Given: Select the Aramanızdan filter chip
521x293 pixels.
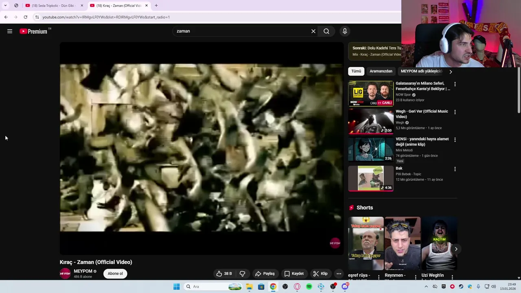Looking at the screenshot, I should pos(381,71).
